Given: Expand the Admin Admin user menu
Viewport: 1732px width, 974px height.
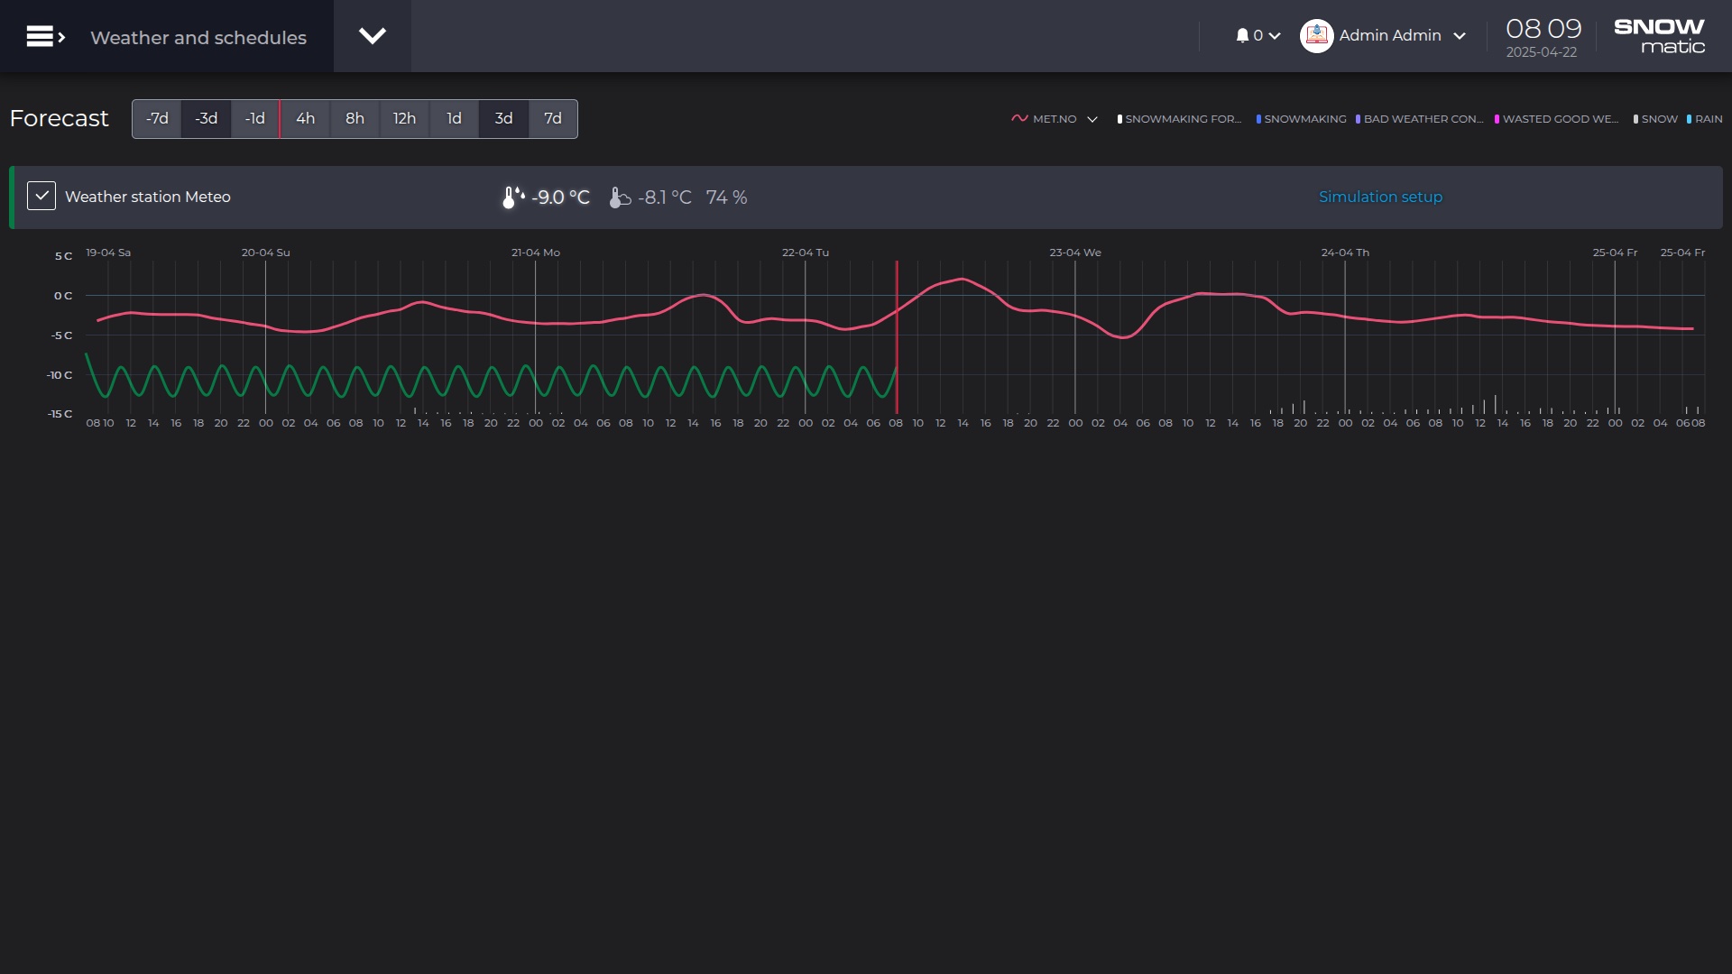Looking at the screenshot, I should point(1460,36).
